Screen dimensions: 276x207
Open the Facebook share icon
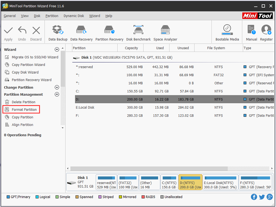click(x=254, y=197)
